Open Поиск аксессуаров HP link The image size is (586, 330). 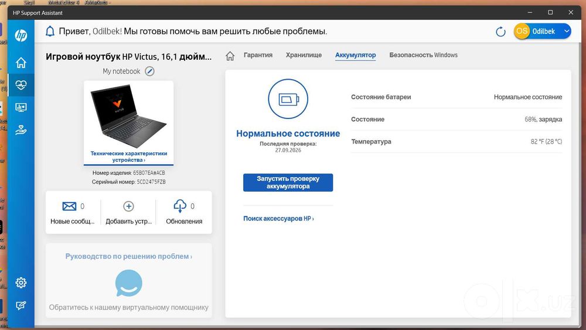click(278, 219)
